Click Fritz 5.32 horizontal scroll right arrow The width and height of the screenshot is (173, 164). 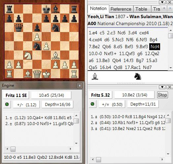pyautogui.click(x=162, y=159)
